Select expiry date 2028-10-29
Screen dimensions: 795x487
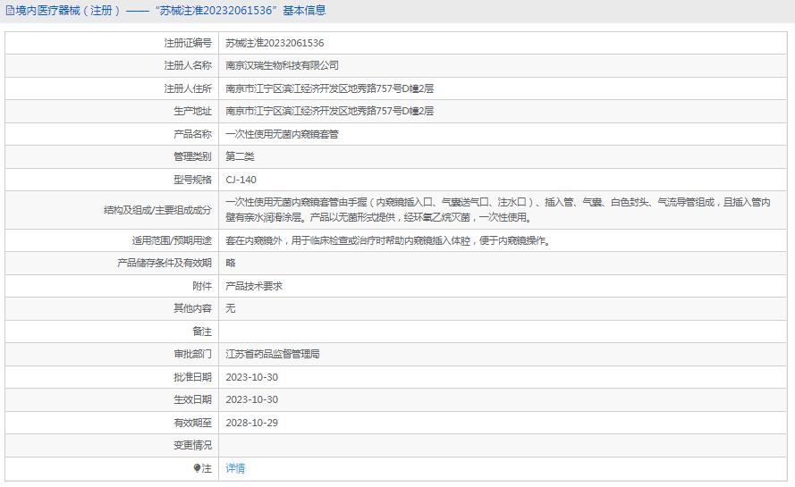point(252,423)
